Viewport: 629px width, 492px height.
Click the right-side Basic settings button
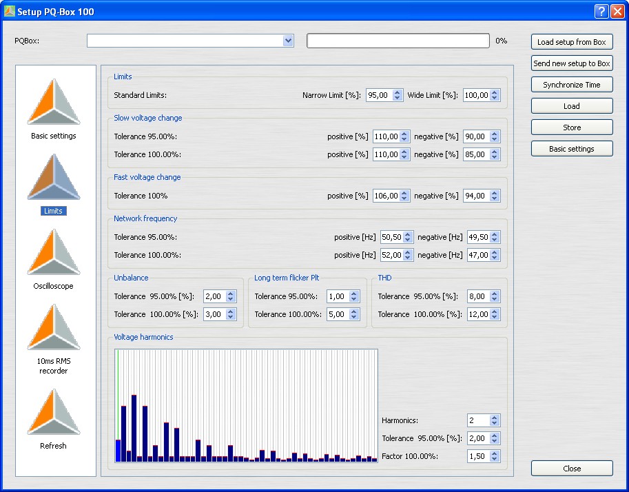[572, 148]
